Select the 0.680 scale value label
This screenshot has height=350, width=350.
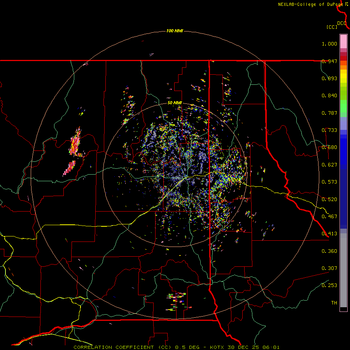[x=329, y=147]
